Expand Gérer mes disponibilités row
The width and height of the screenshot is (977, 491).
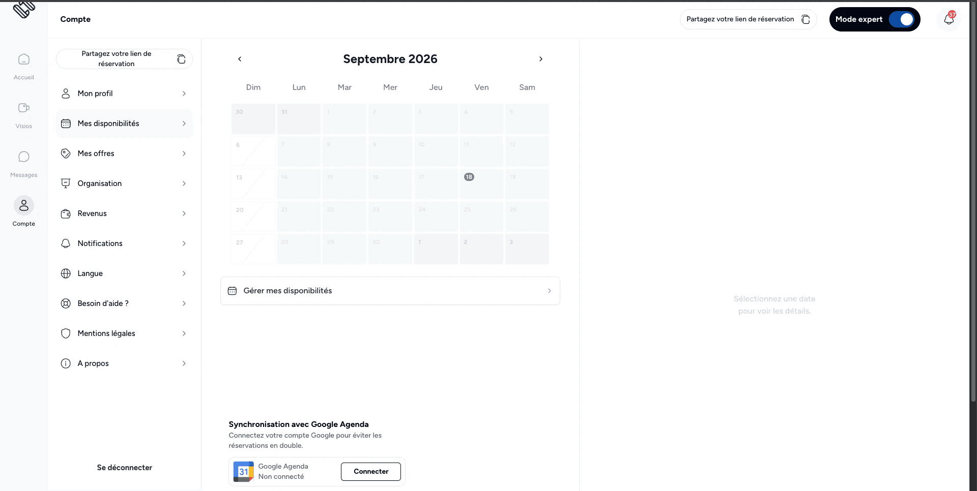pyautogui.click(x=390, y=291)
